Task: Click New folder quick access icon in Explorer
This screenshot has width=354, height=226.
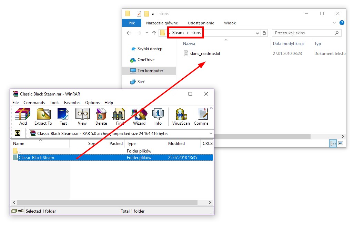Action: pyautogui.click(x=146, y=14)
